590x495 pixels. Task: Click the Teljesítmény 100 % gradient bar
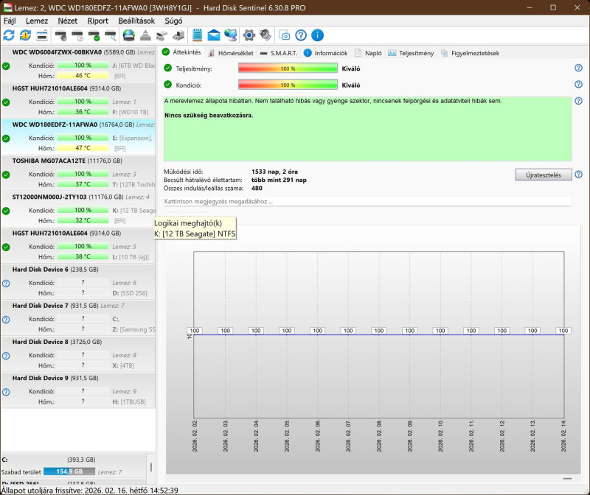pos(288,69)
